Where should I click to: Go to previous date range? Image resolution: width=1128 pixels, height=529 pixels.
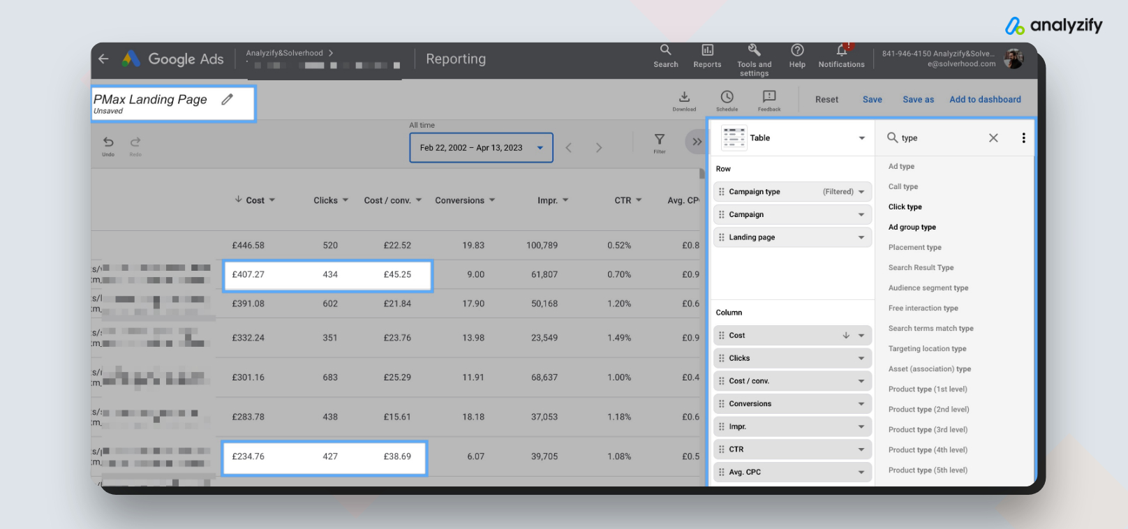[x=569, y=147]
